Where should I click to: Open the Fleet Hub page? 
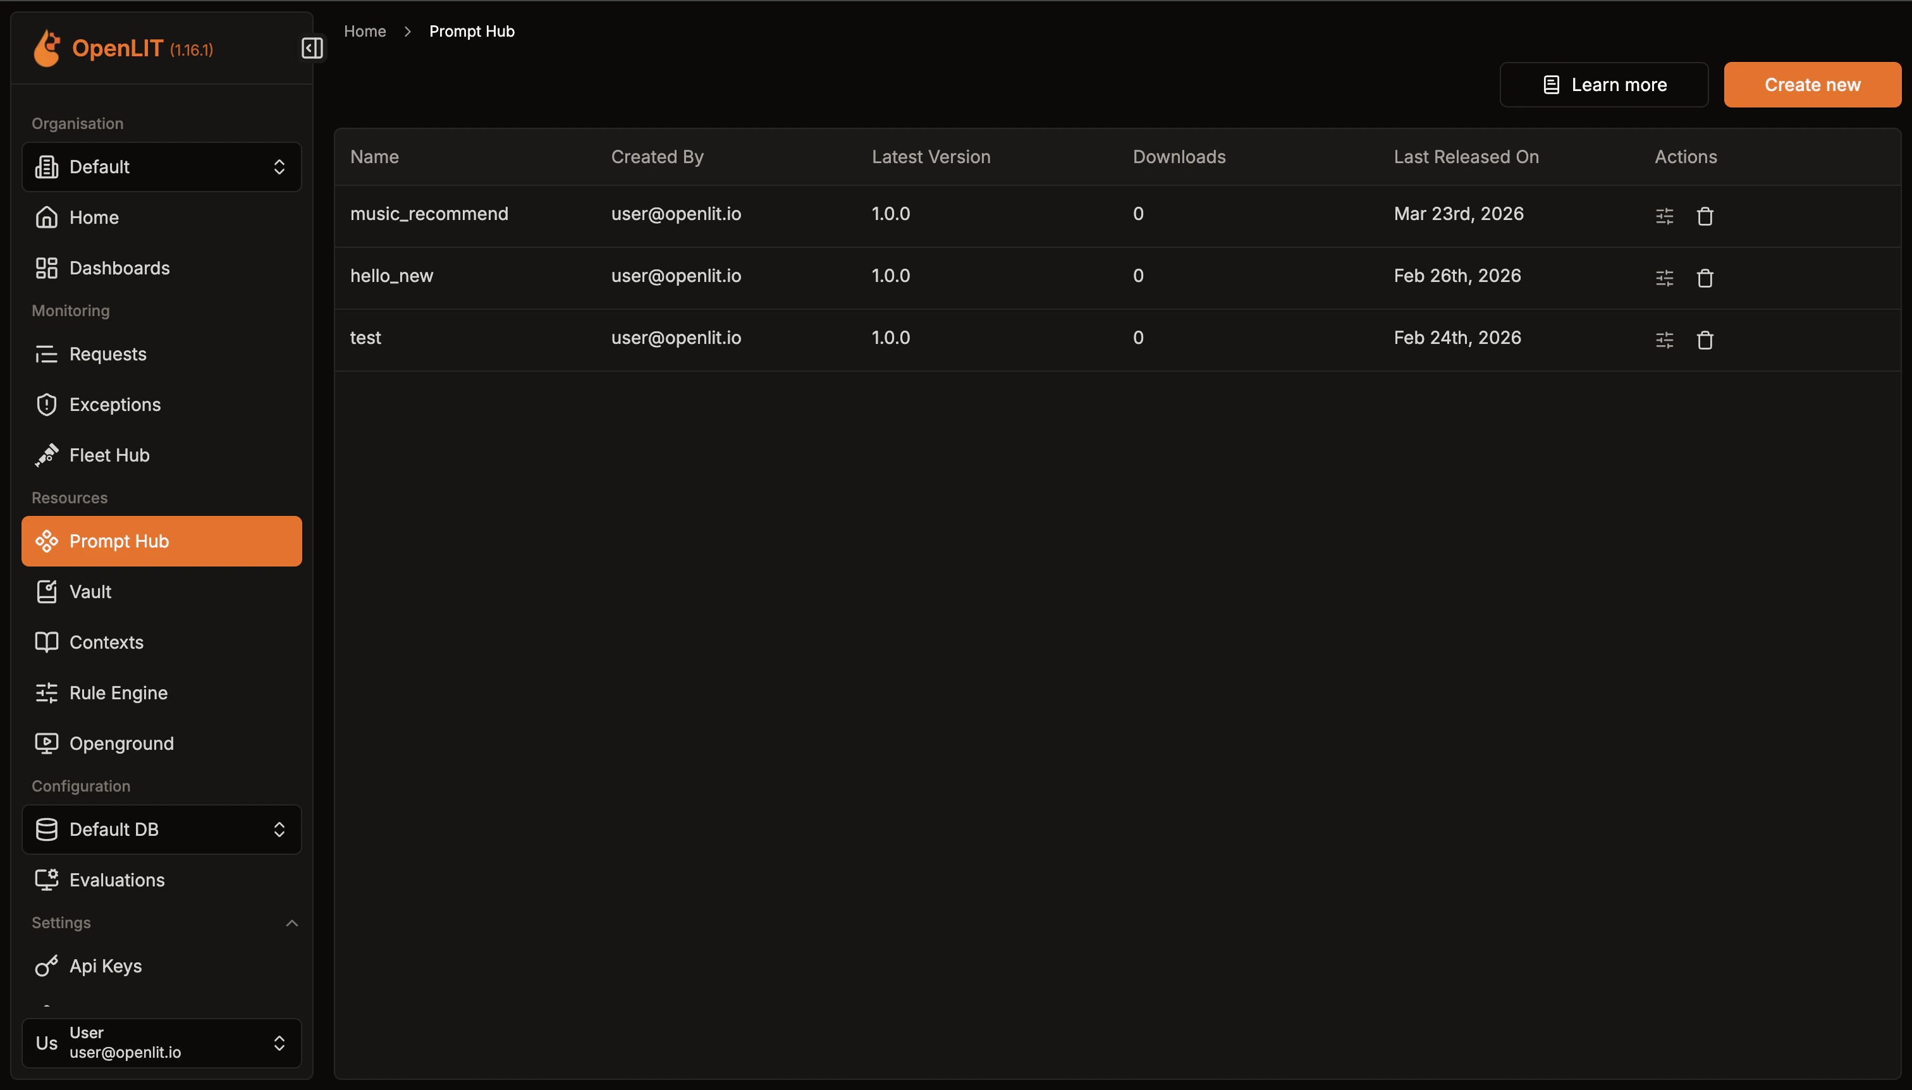pos(109,455)
